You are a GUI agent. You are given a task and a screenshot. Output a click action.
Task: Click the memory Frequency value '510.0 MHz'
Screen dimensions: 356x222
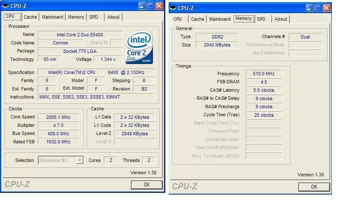(264, 74)
